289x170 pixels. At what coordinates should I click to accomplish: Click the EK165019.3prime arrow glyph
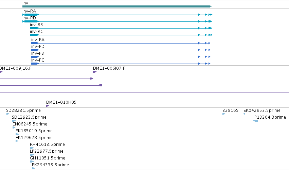pos(17,134)
